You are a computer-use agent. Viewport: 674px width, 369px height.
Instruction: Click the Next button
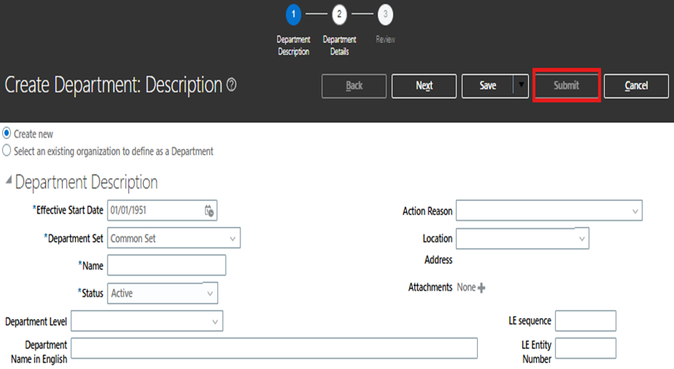click(x=424, y=85)
